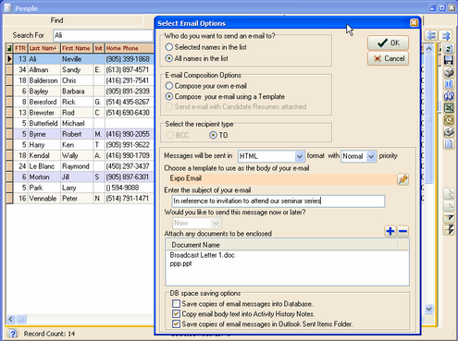Select 'Broadcast Letter 1.doc' attachment
The height and width of the screenshot is (341, 458).
[x=203, y=255]
